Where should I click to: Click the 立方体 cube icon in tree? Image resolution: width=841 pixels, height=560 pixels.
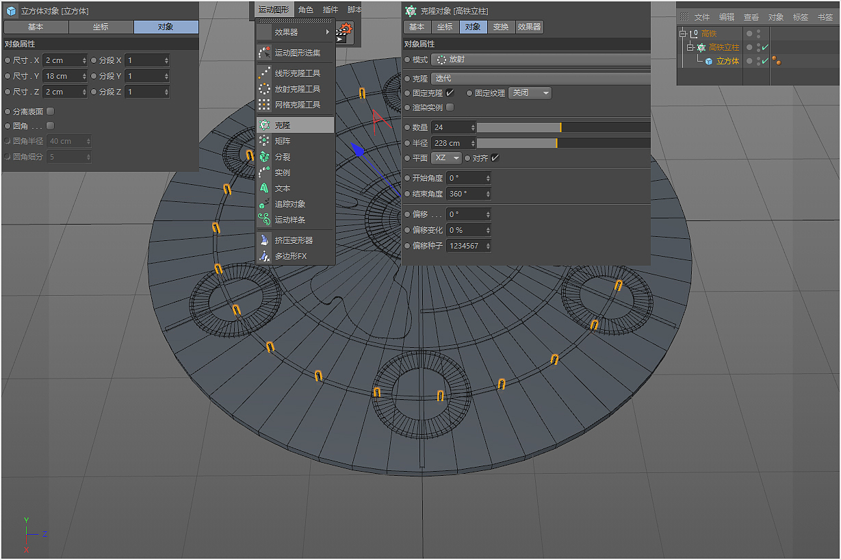pos(709,61)
